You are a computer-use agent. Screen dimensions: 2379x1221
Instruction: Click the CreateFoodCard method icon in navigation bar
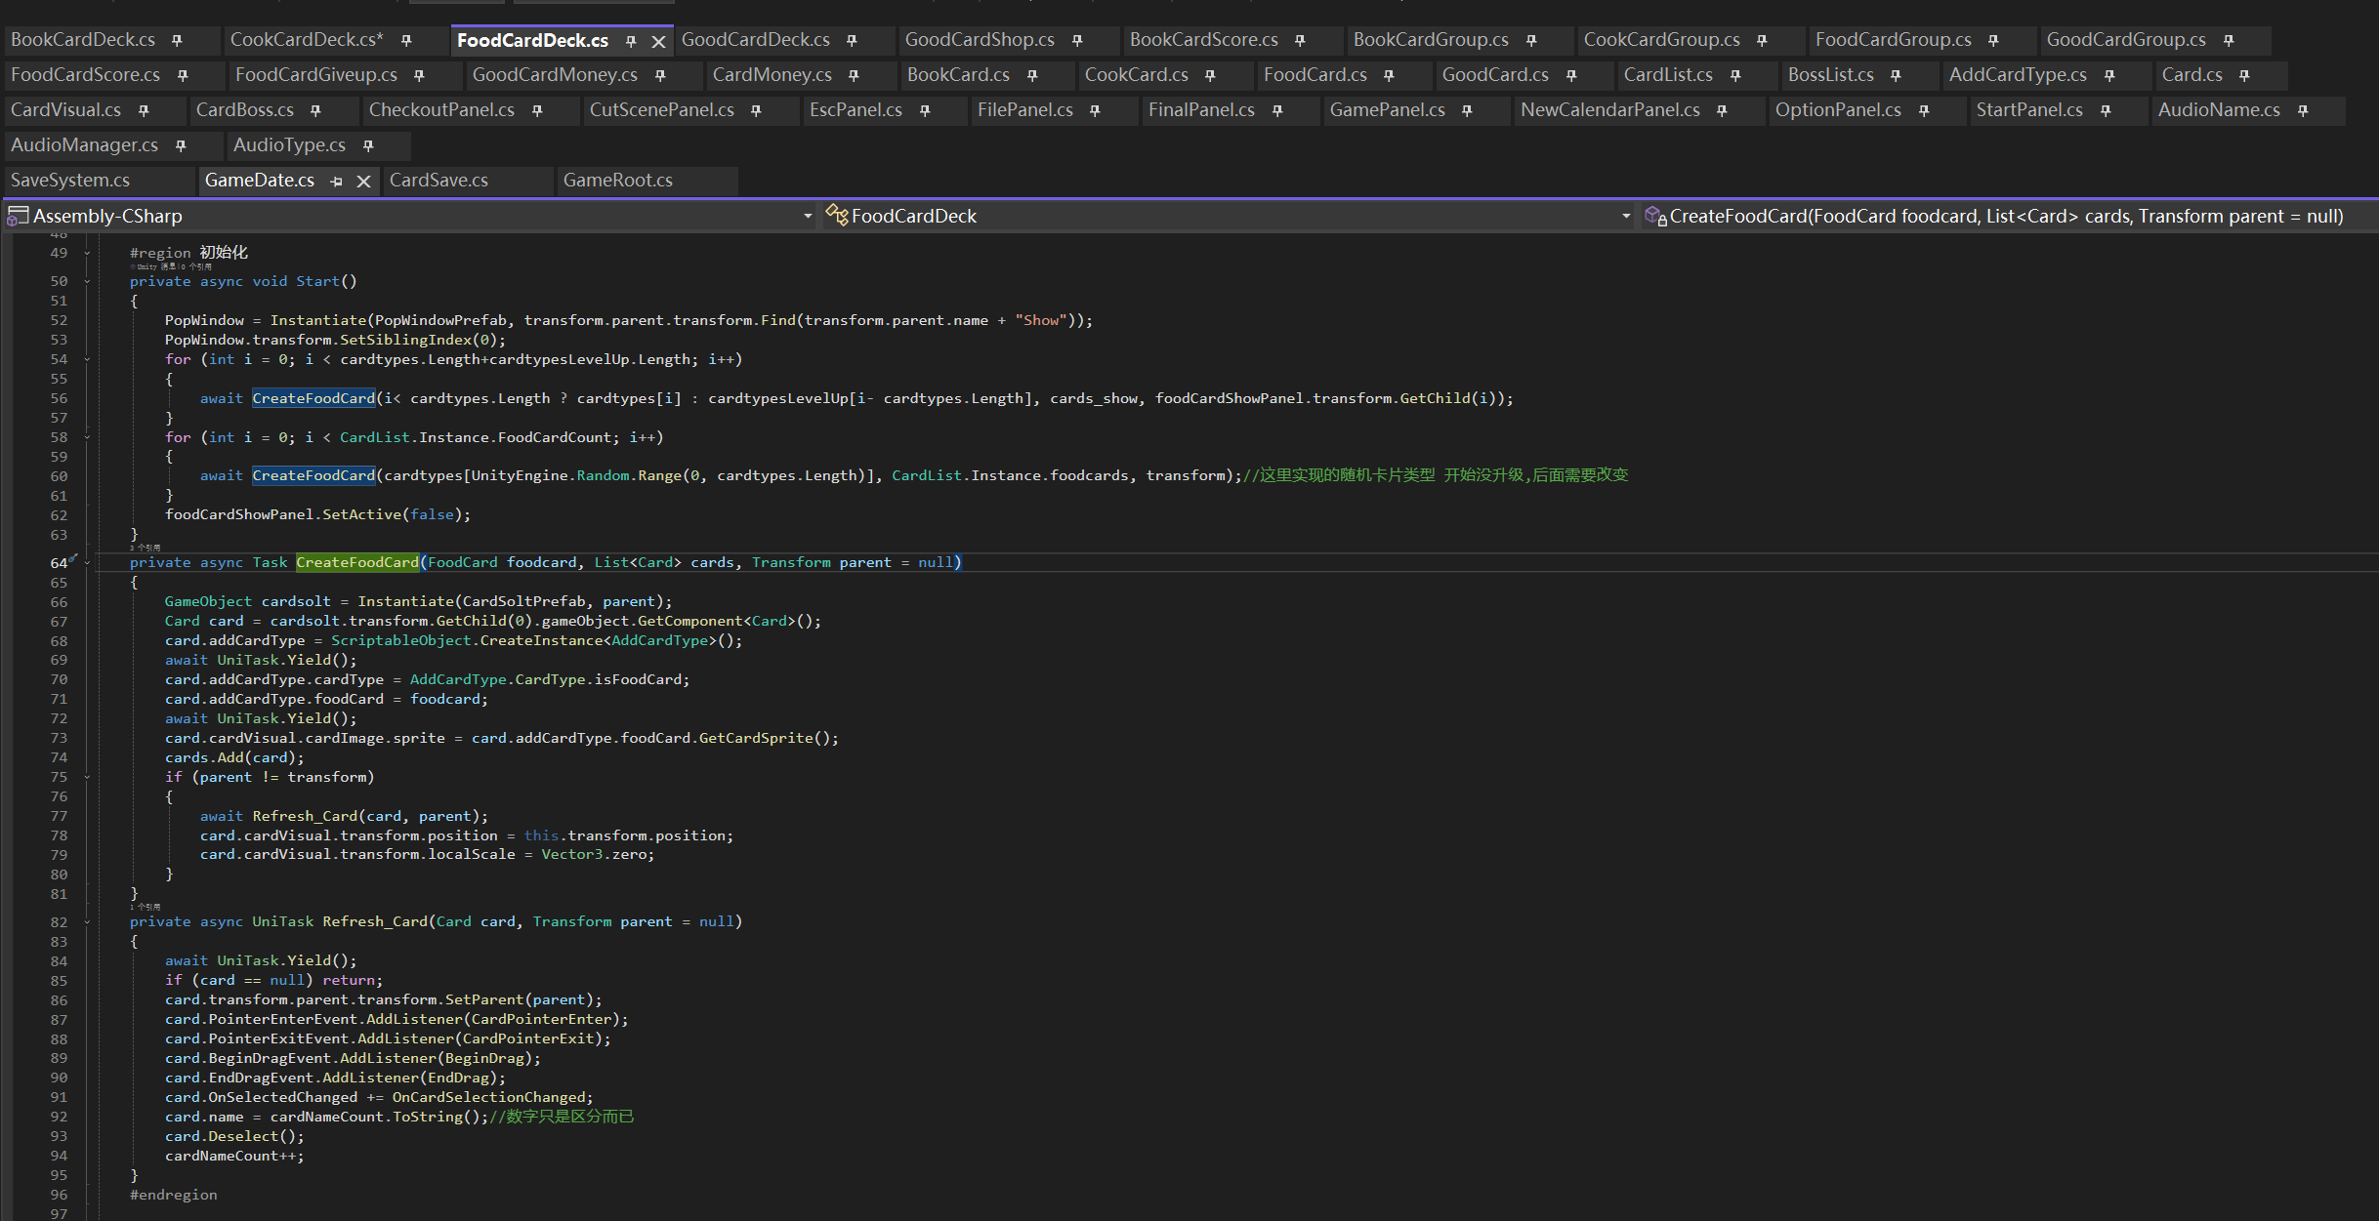(x=1654, y=216)
